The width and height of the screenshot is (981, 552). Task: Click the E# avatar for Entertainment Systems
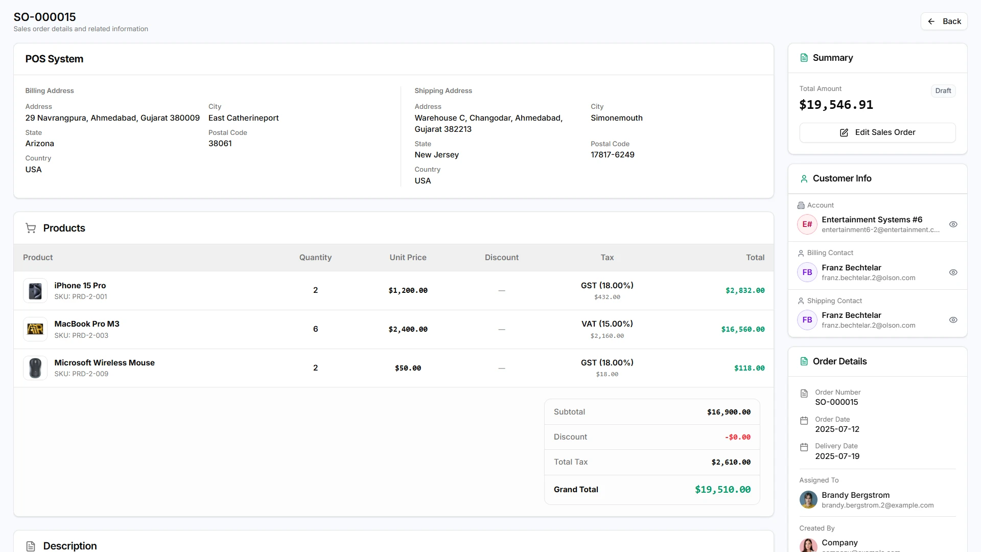[807, 224]
